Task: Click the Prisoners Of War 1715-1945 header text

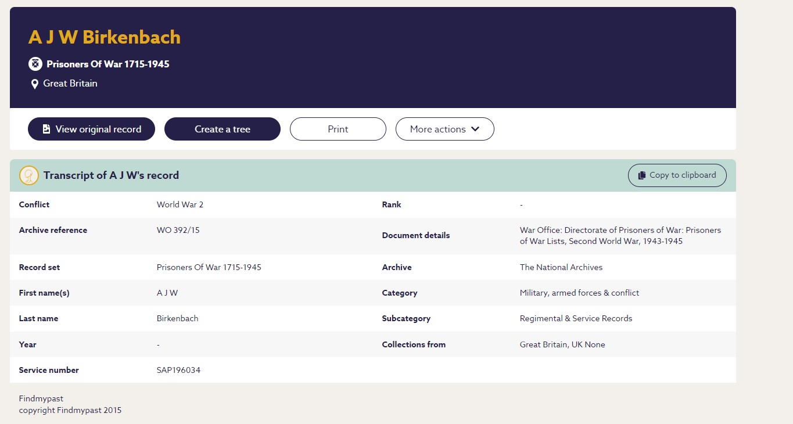Action: coord(108,64)
